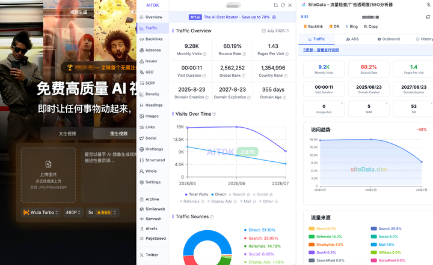Toggle the Direct chart legend

(218, 194)
